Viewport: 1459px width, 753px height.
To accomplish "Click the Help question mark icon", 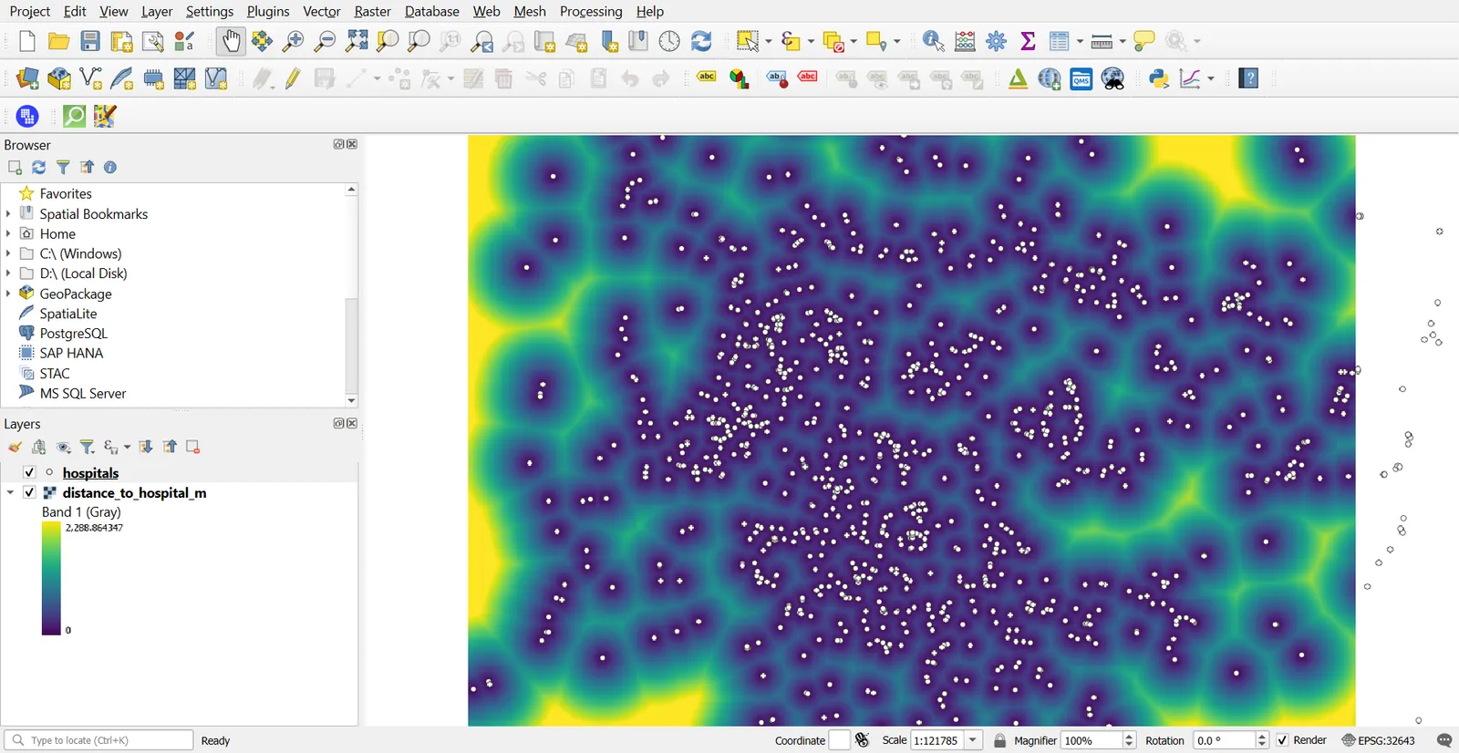I will tap(1249, 79).
